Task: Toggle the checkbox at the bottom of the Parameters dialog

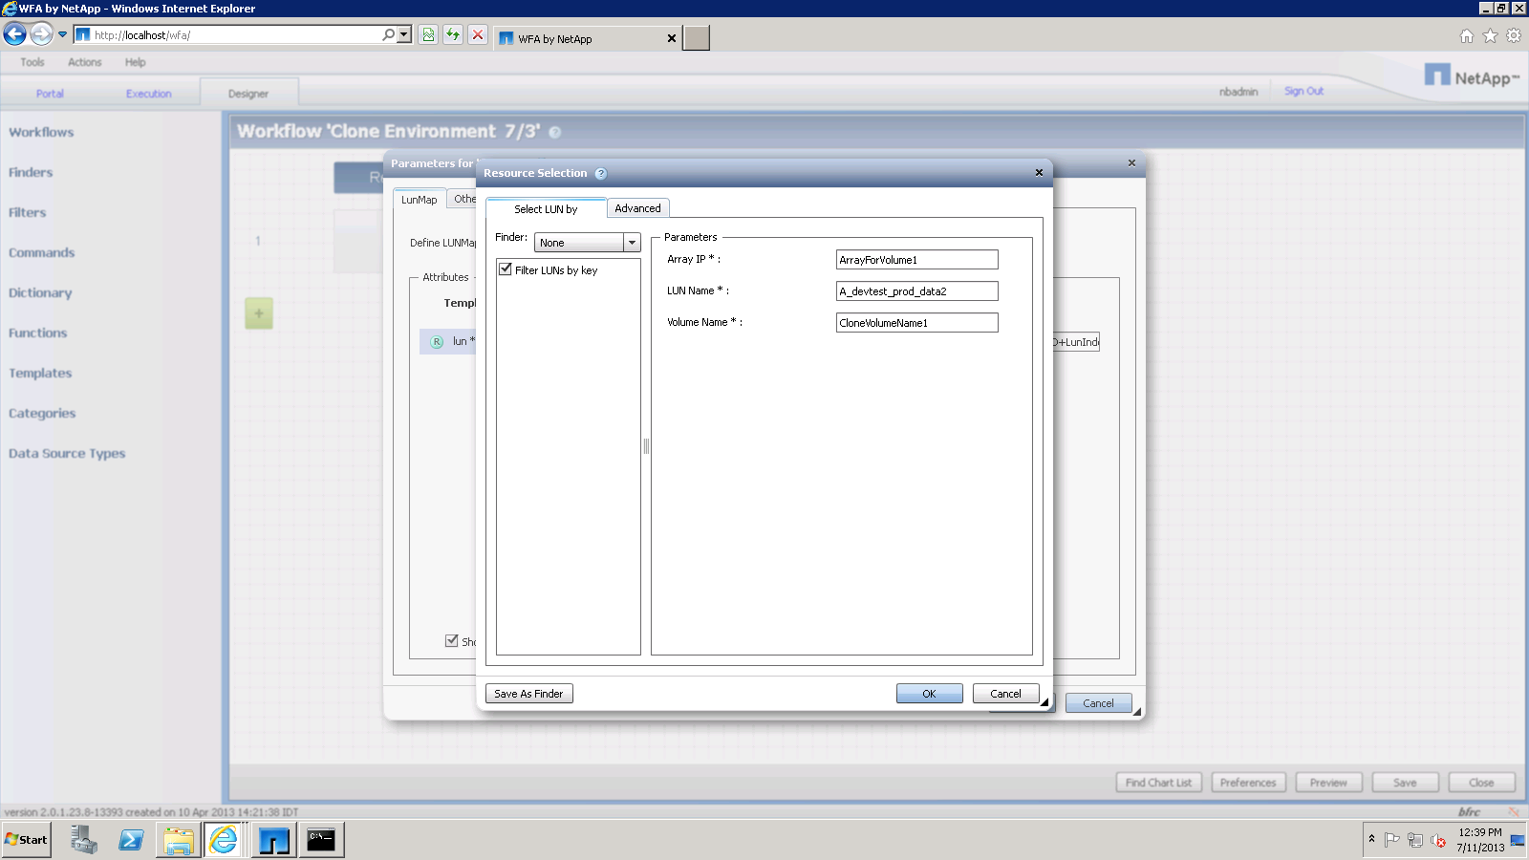Action: (x=452, y=641)
